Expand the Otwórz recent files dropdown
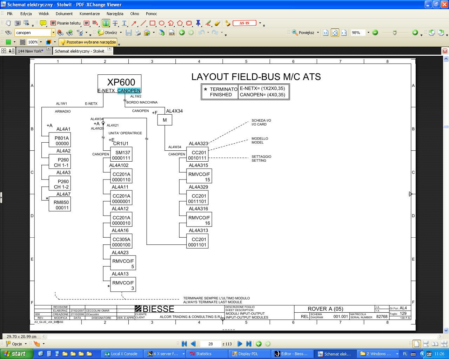 [121, 33]
